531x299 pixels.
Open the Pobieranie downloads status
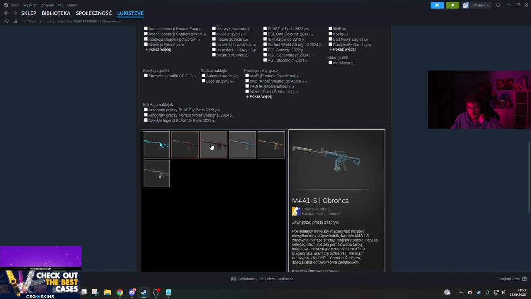(x=262, y=279)
